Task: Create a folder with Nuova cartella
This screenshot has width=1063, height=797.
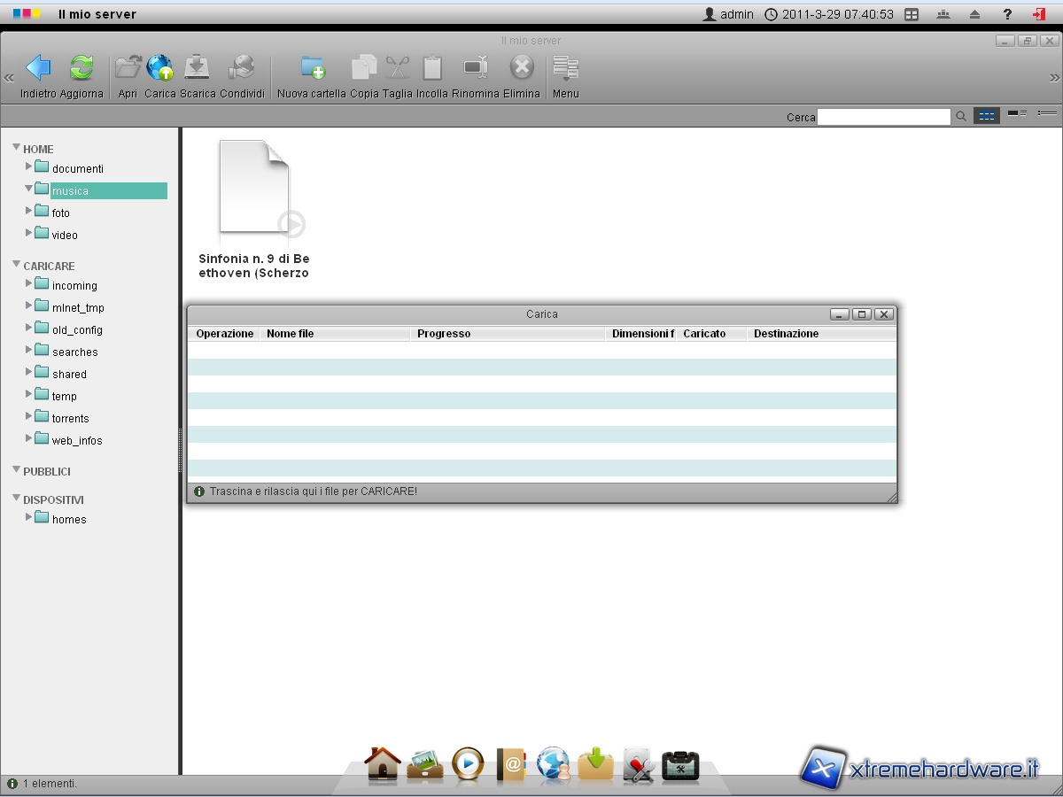Action: (312, 69)
